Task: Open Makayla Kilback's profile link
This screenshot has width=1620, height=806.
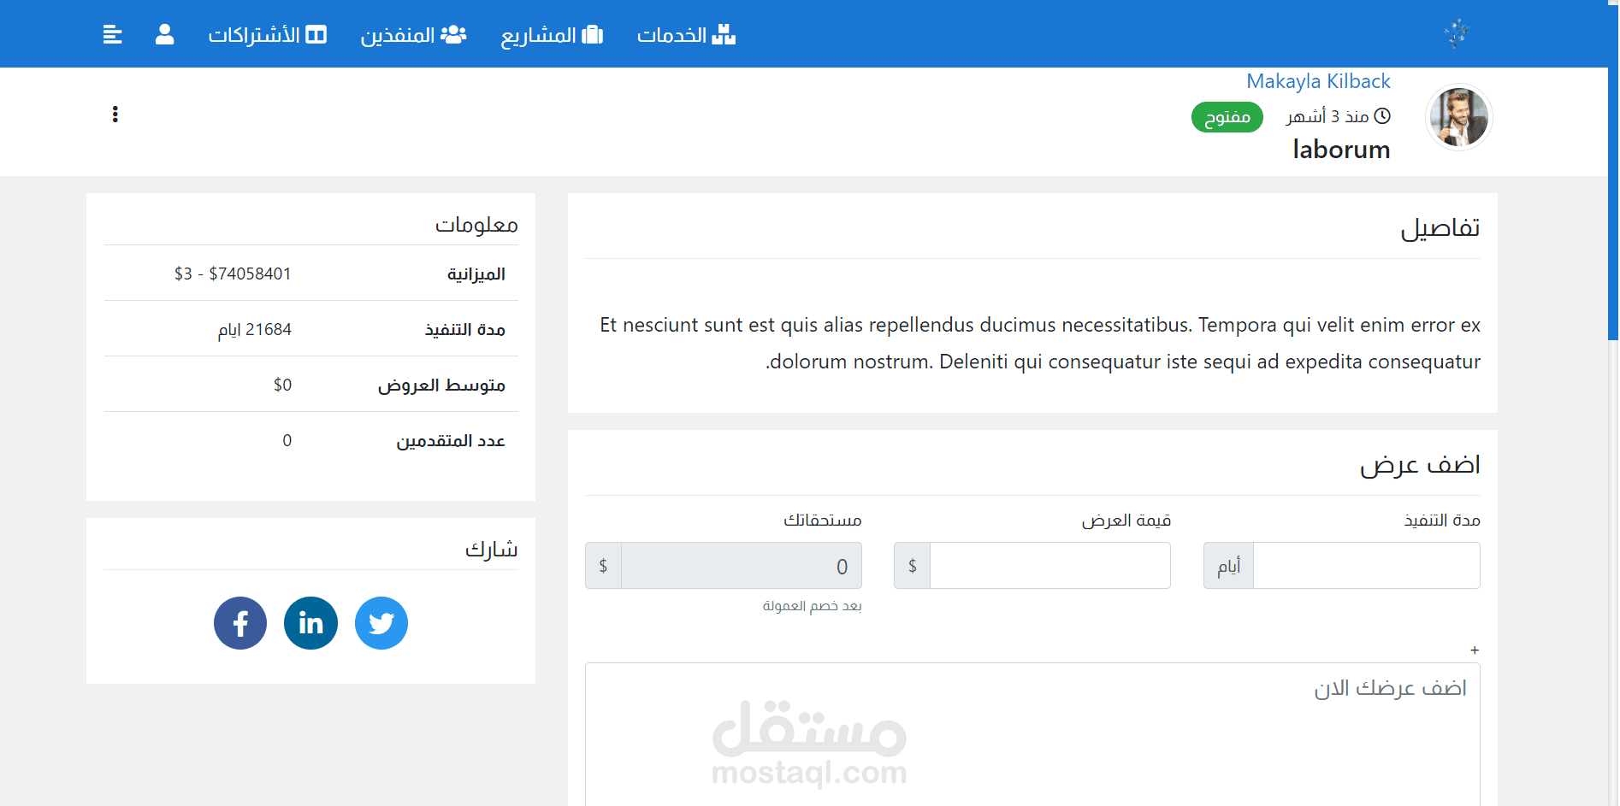Action: tap(1318, 81)
